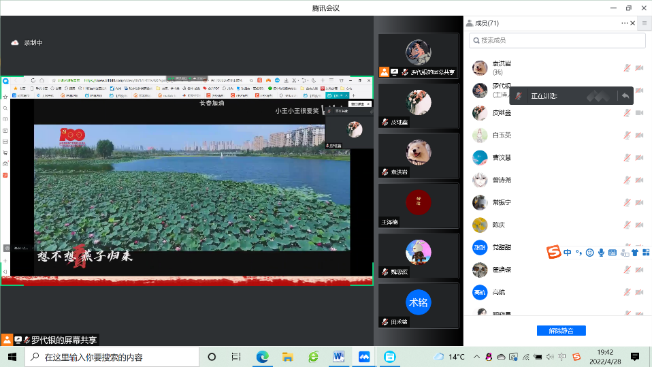Image resolution: width=652 pixels, height=367 pixels.
Task: Open the hamburger menu at the top right
Action: [x=645, y=23]
